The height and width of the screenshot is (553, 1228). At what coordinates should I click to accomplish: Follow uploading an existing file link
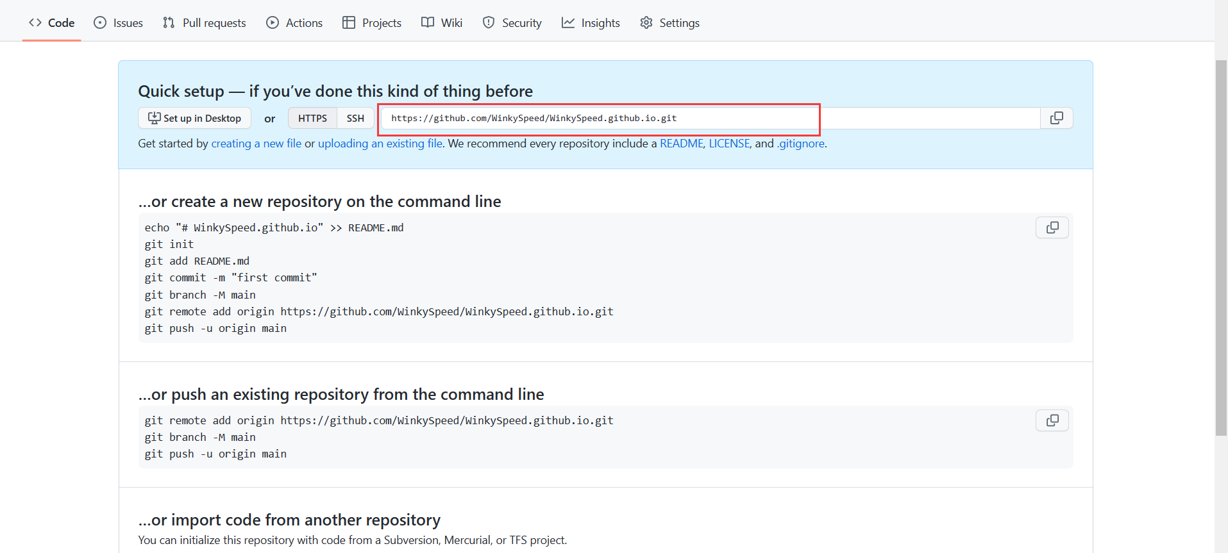380,144
